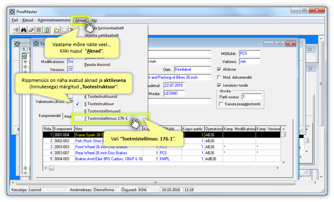Click the Komponent column header
The image size is (334, 202).
pyautogui.click(x=64, y=129)
